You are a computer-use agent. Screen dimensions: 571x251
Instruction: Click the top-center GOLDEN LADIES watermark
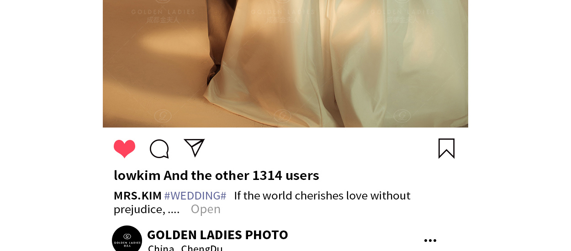coord(282,15)
